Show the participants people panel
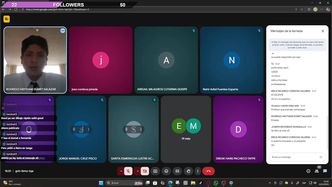332x187 pixels. (x=317, y=171)
